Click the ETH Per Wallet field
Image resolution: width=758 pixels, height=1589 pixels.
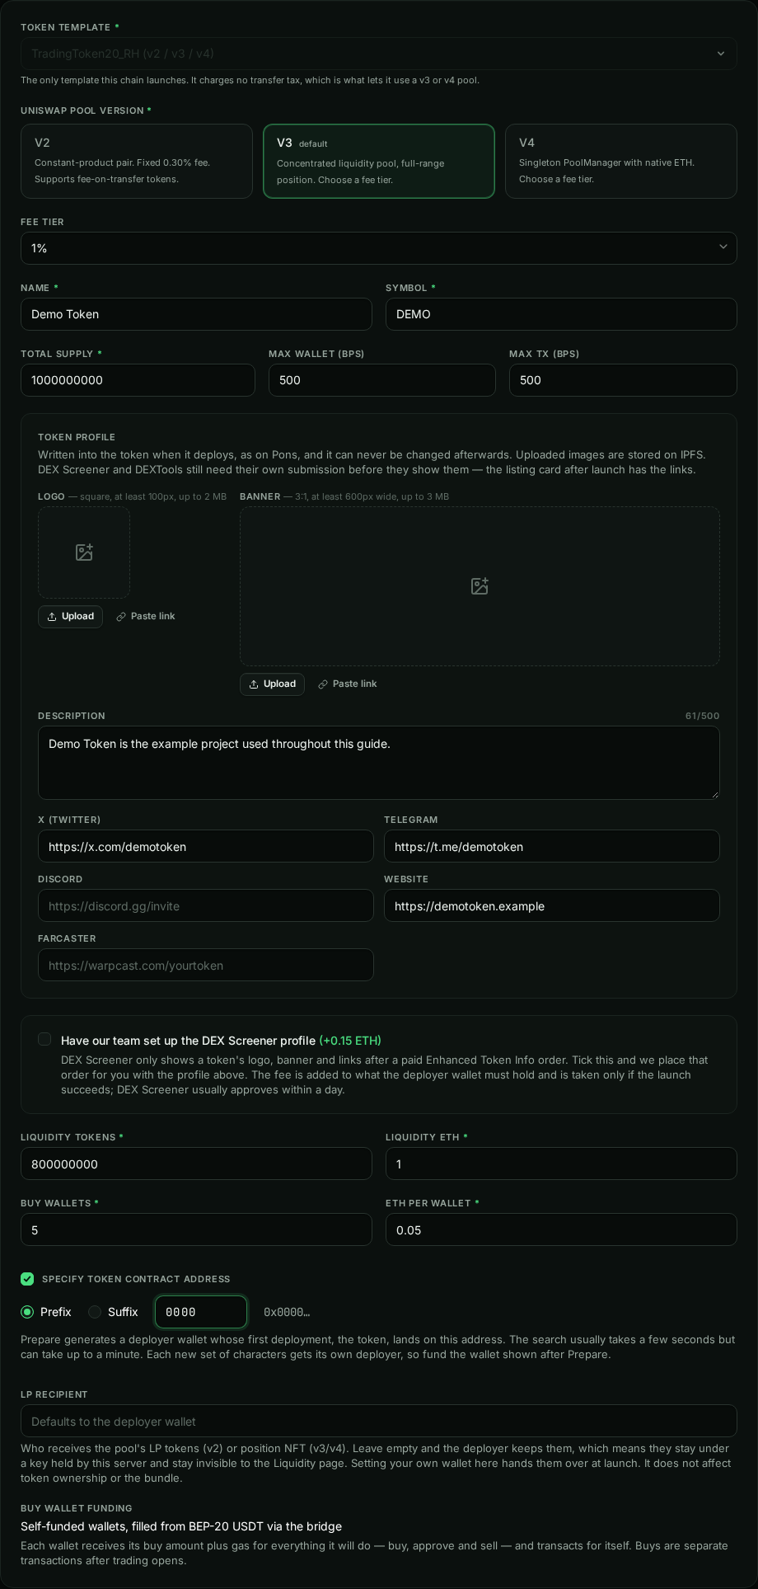pos(561,1230)
